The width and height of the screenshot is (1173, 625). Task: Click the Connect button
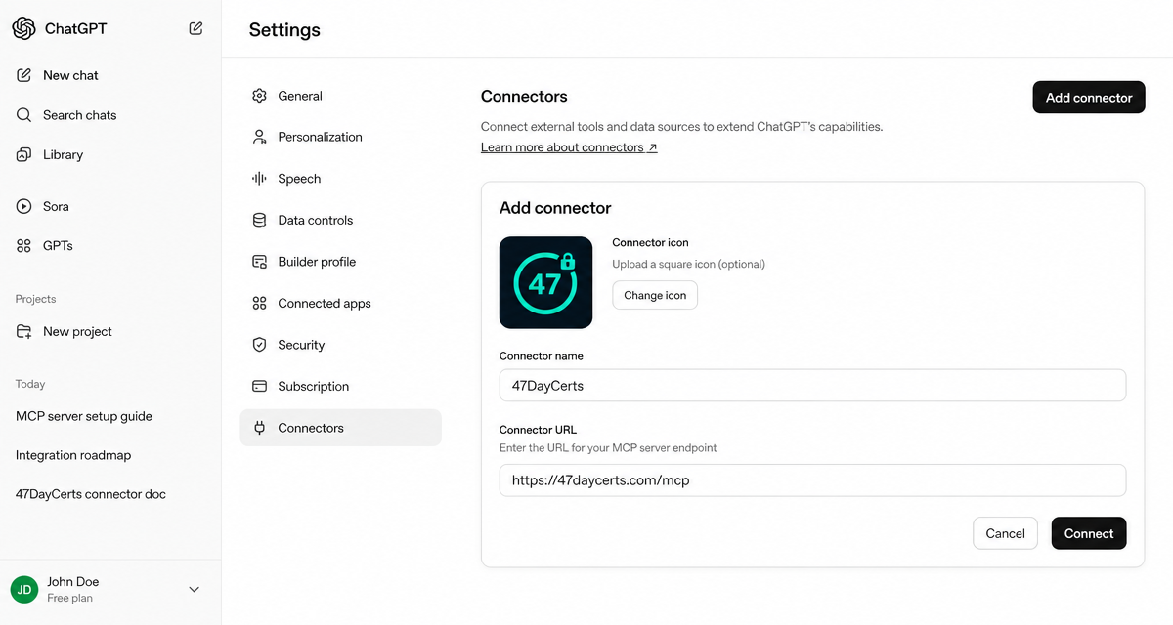point(1089,533)
